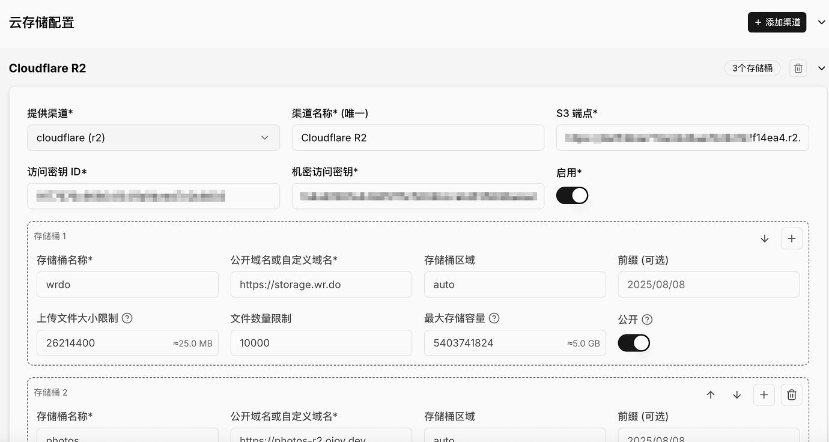Click the 3个存储桶 badge
Viewport: 829px width, 442px height.
(752, 68)
